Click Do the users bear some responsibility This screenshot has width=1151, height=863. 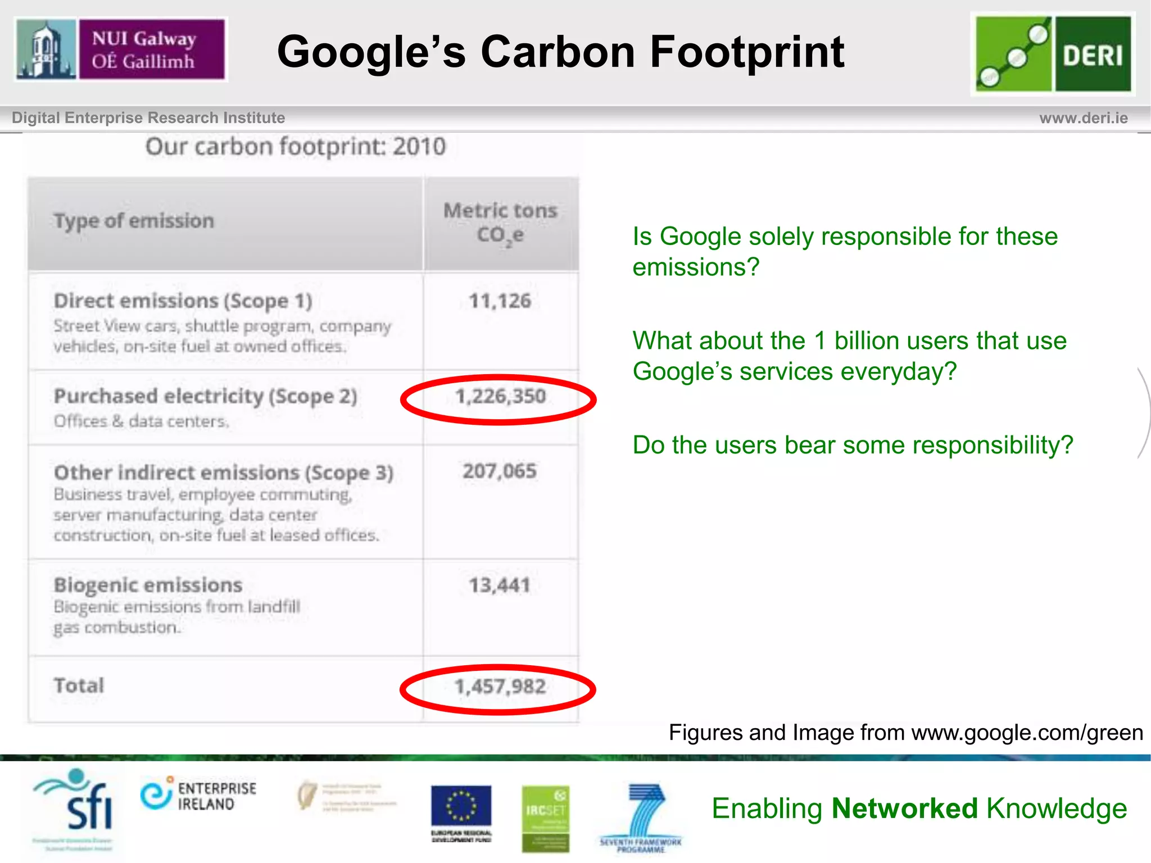coord(853,446)
